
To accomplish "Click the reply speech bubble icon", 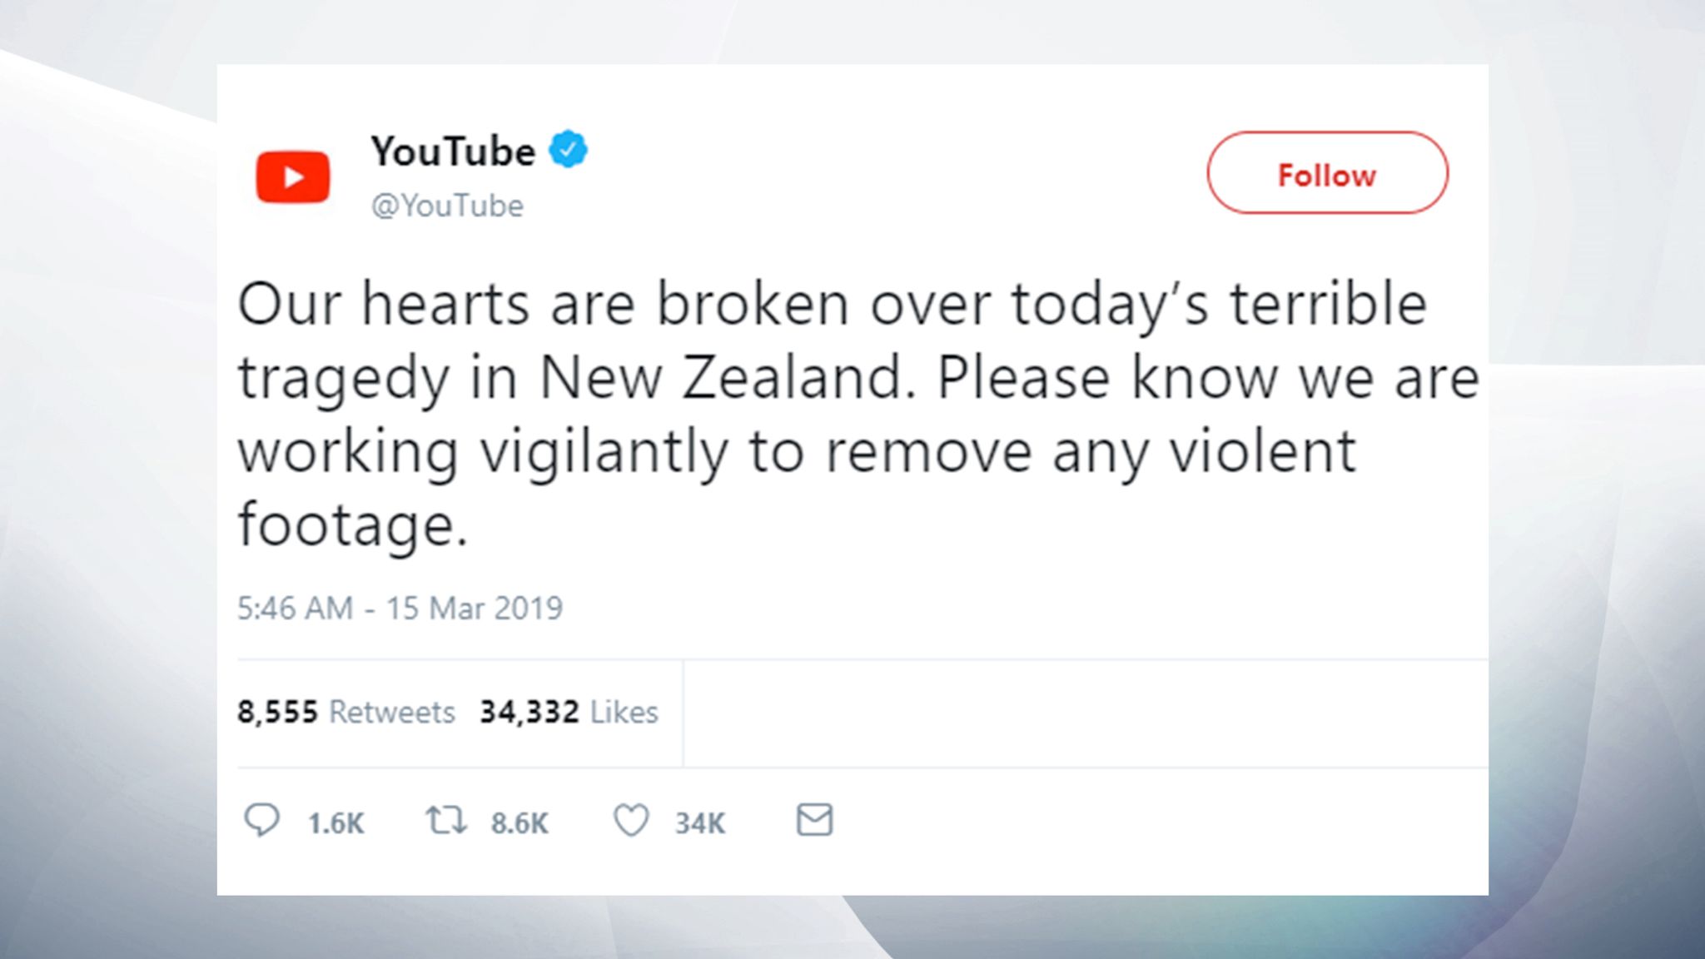I will (x=261, y=820).
